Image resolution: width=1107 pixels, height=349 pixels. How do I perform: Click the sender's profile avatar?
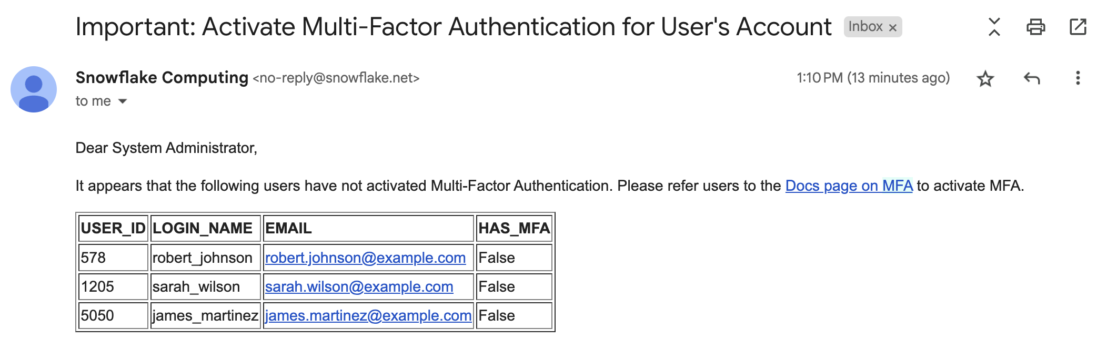34,89
